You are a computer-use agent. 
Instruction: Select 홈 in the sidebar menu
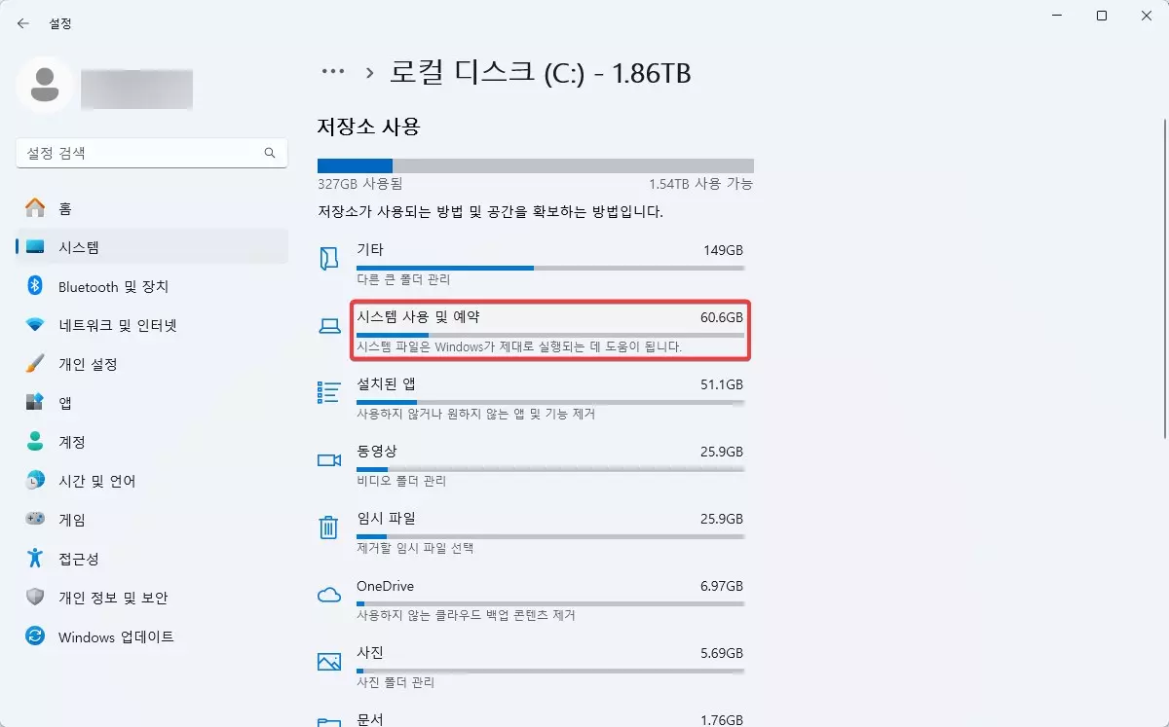coord(33,207)
